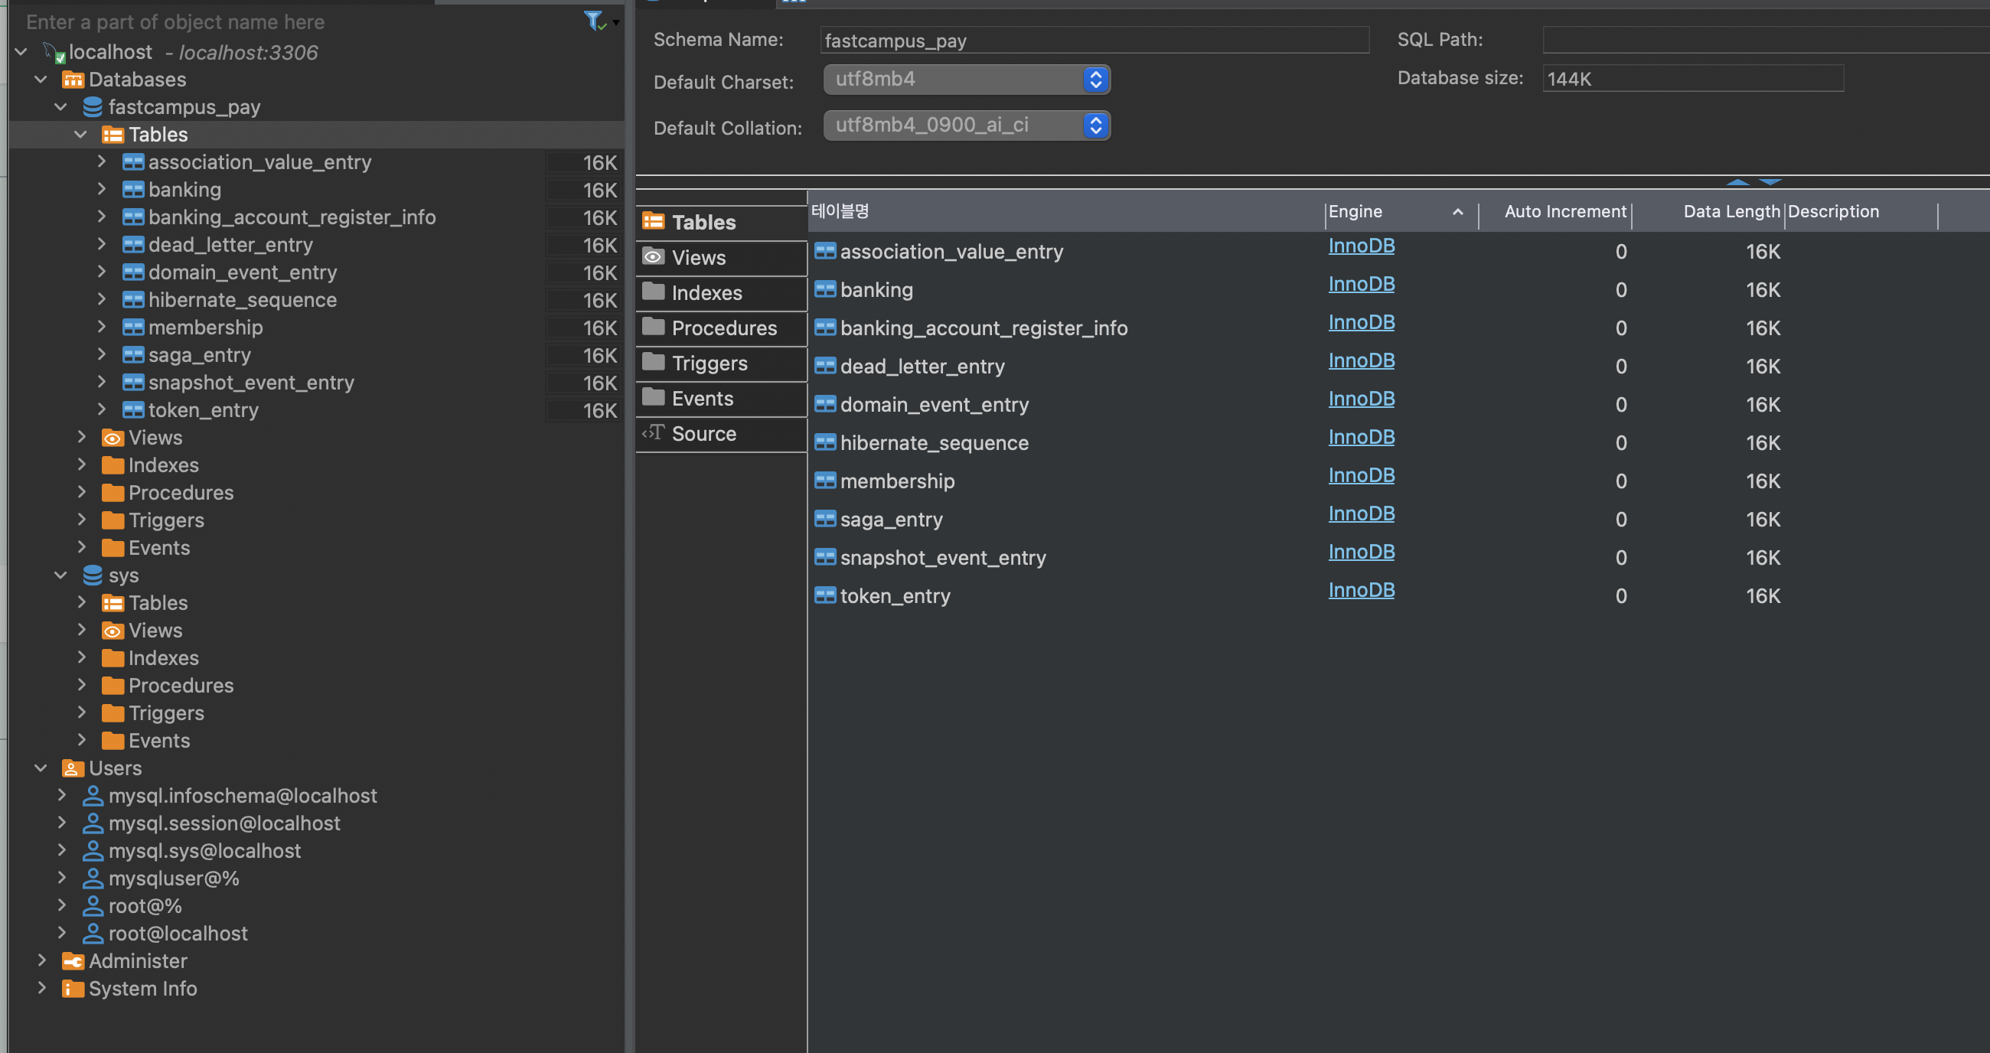Screen dimensions: 1990x1053
Task: Click the root@localhost user icon
Action: pyautogui.click(x=93, y=934)
